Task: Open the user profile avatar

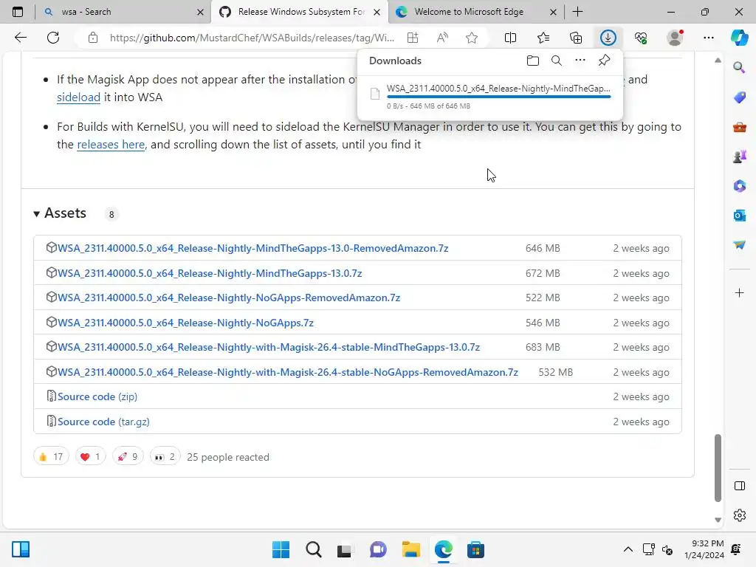Action: pyautogui.click(x=675, y=38)
